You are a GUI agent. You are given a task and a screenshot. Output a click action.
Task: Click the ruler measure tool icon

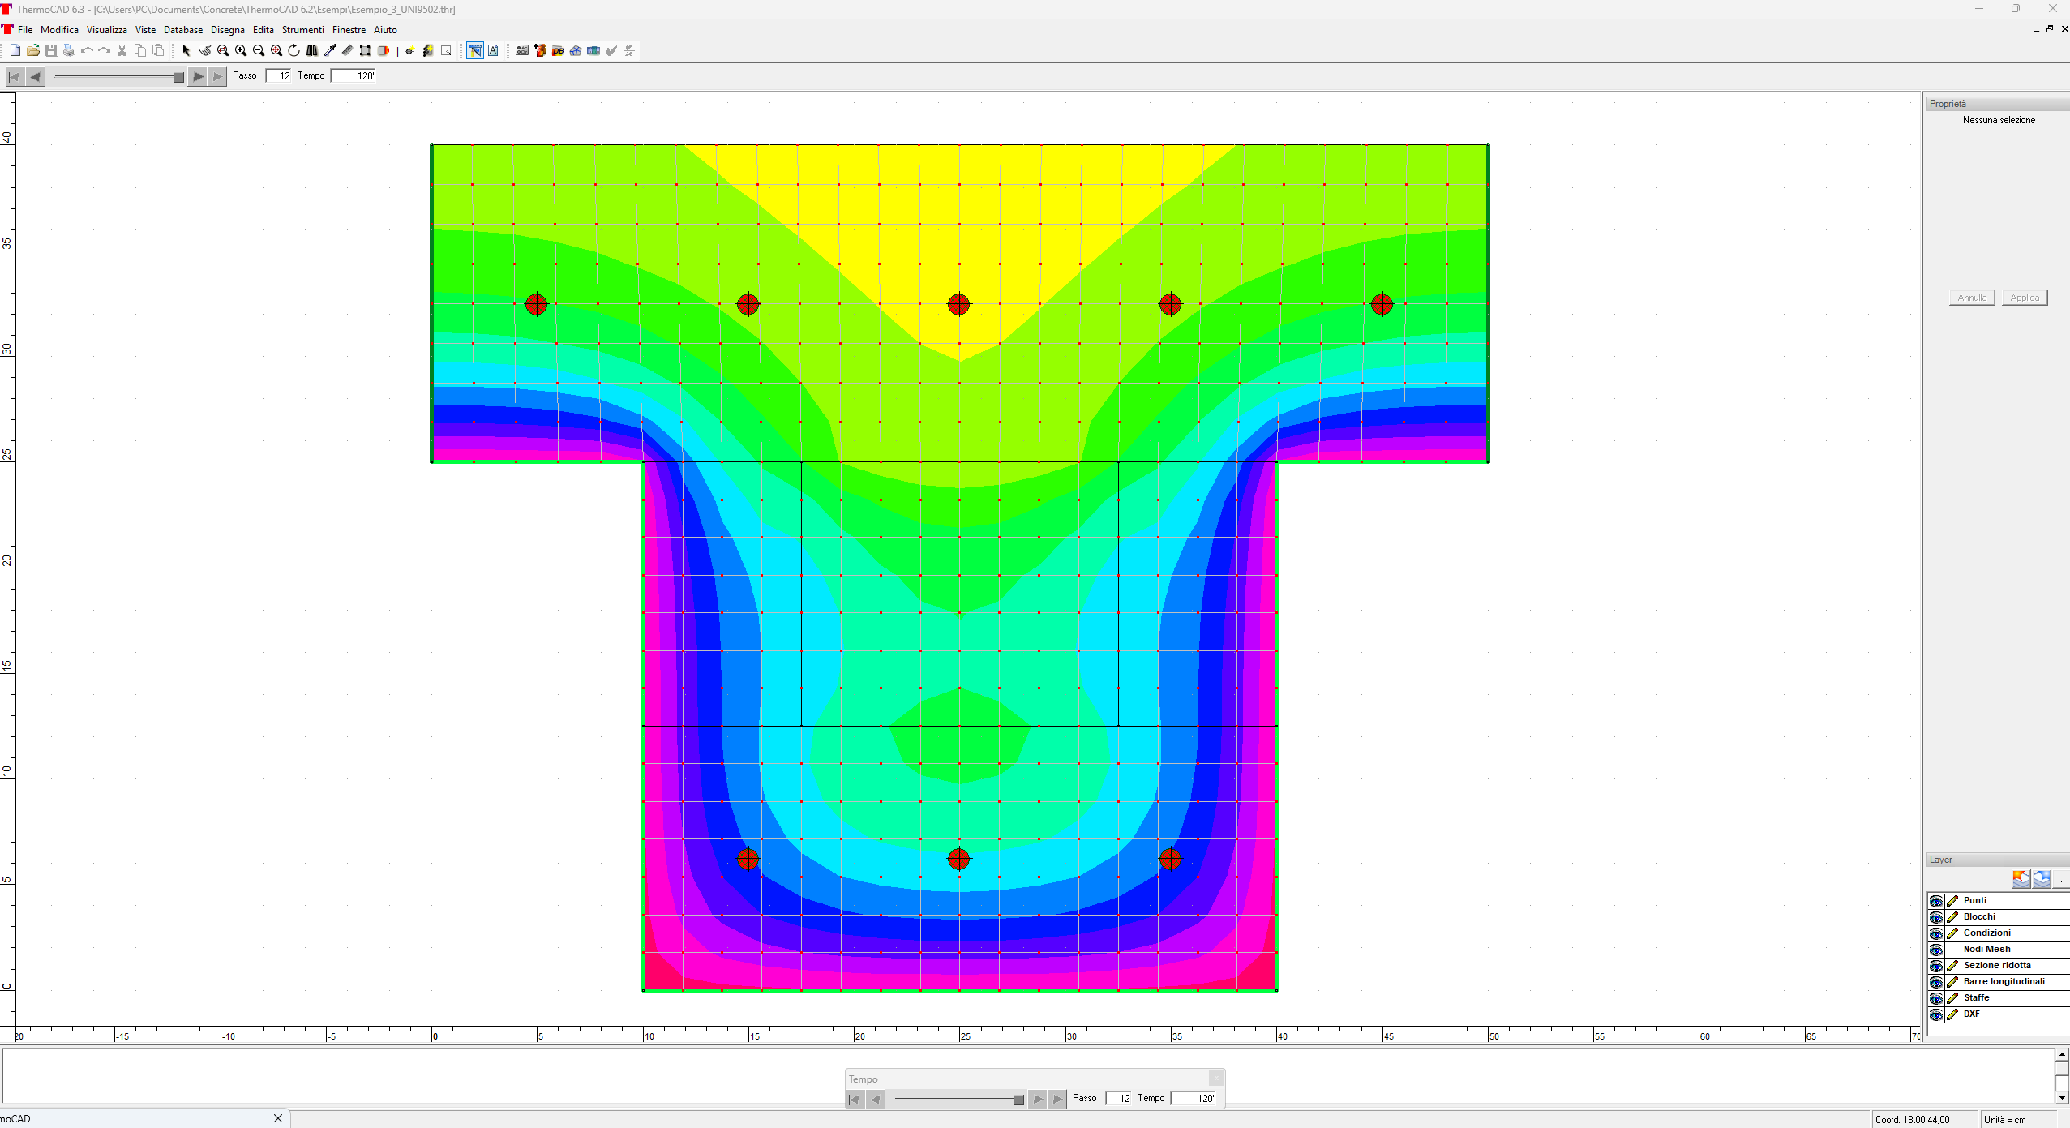point(348,50)
